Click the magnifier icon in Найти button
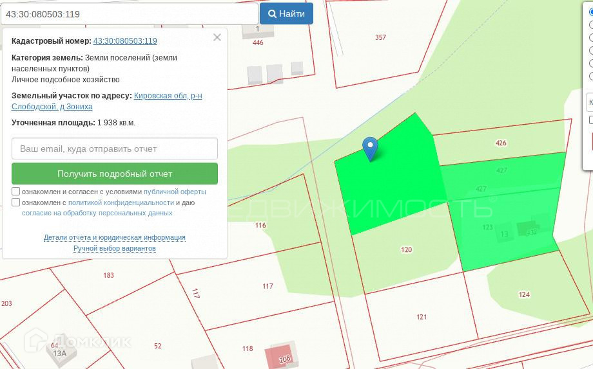 click(x=272, y=14)
